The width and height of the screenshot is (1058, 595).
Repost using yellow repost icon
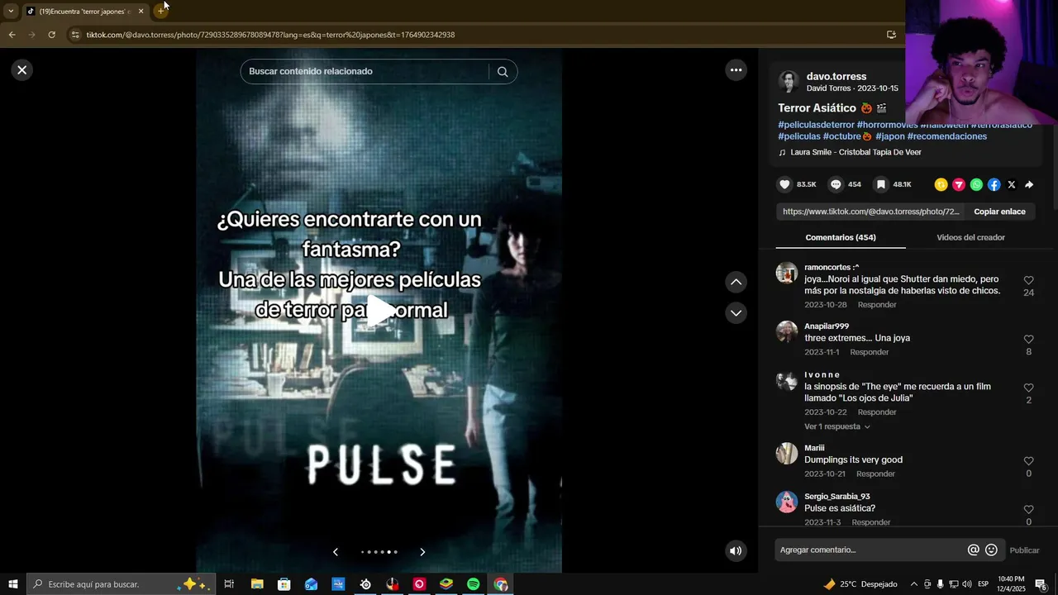point(941,185)
